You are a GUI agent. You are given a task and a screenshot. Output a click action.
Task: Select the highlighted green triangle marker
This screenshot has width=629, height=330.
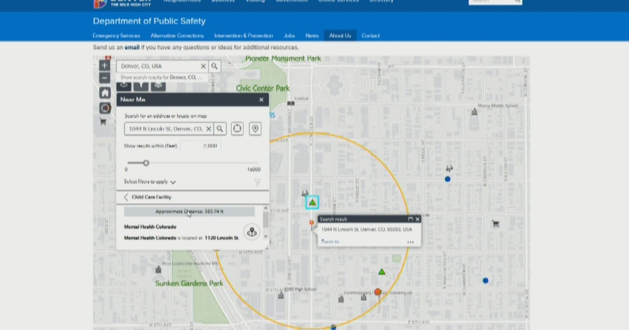tap(312, 202)
